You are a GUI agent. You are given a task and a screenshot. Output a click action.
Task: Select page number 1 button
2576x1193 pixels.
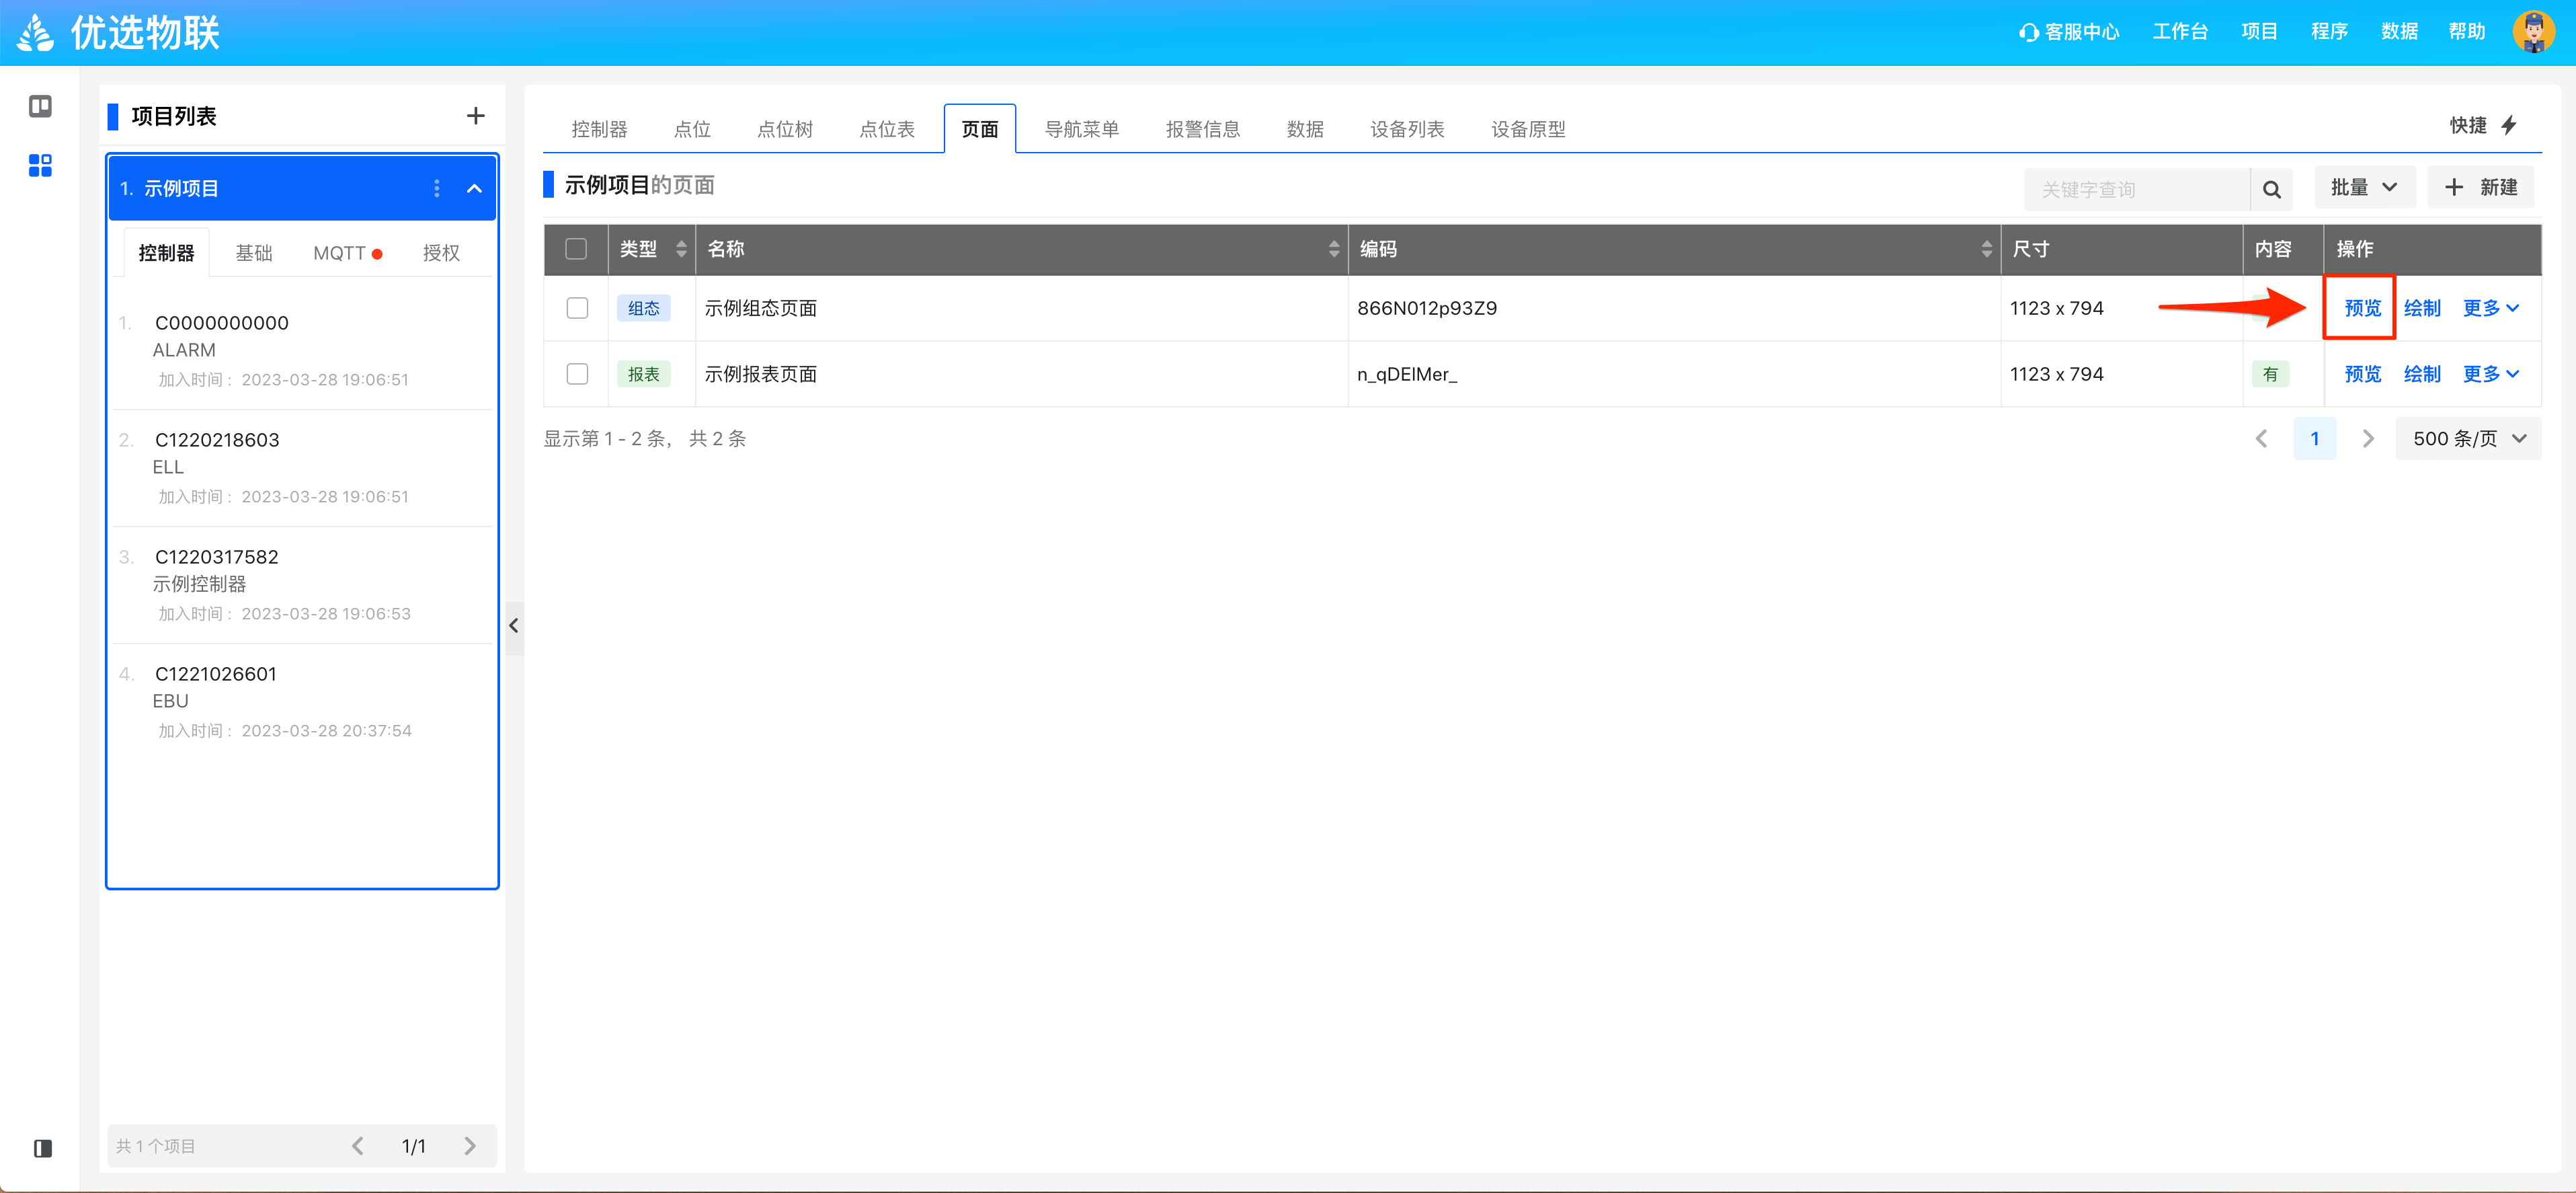pyautogui.click(x=2314, y=439)
